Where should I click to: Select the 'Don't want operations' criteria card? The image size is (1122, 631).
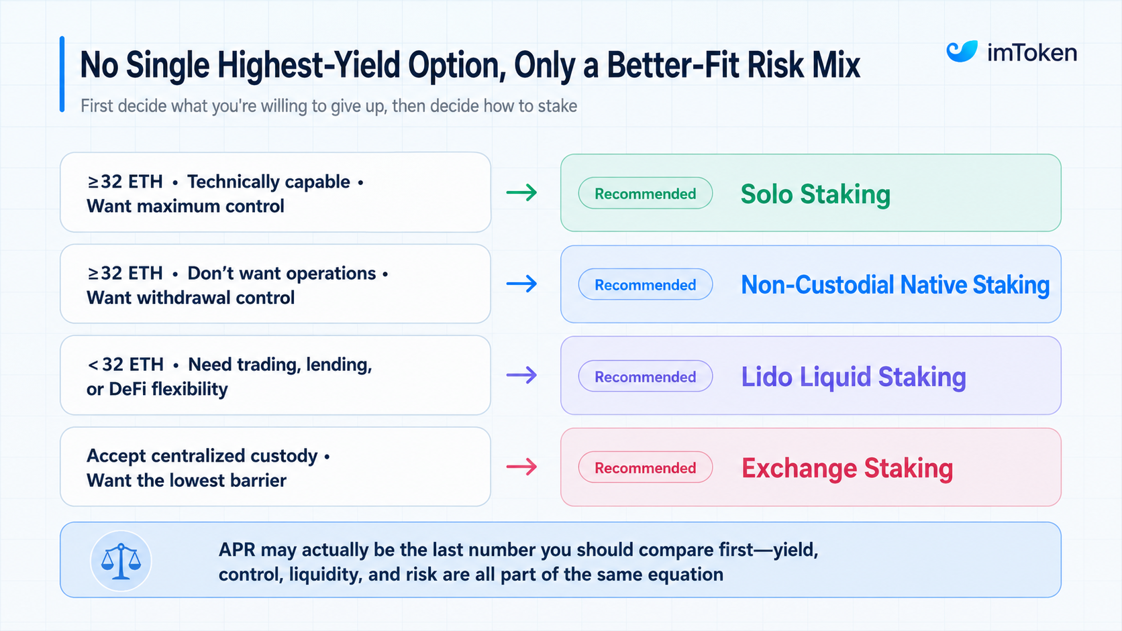[x=275, y=284]
